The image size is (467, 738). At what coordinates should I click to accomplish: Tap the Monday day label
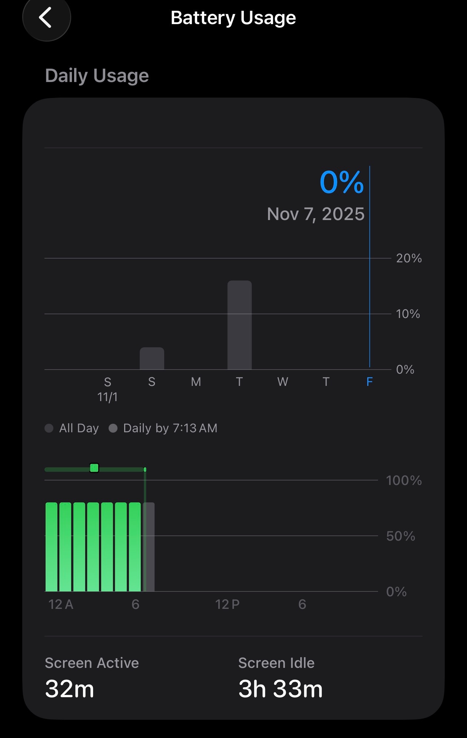click(x=196, y=381)
